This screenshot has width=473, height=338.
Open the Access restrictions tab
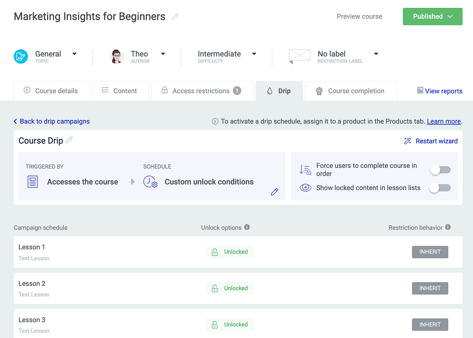(202, 91)
